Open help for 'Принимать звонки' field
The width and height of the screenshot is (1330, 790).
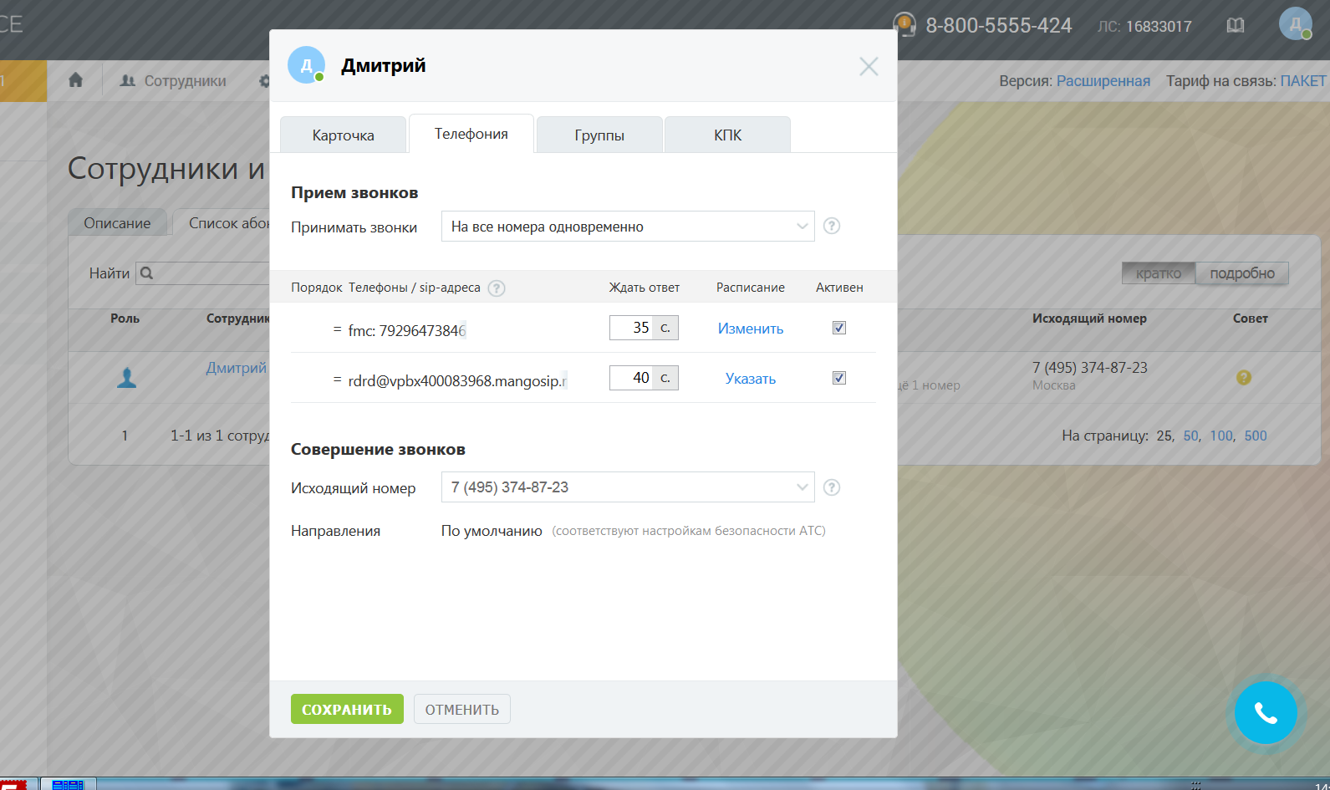(831, 226)
